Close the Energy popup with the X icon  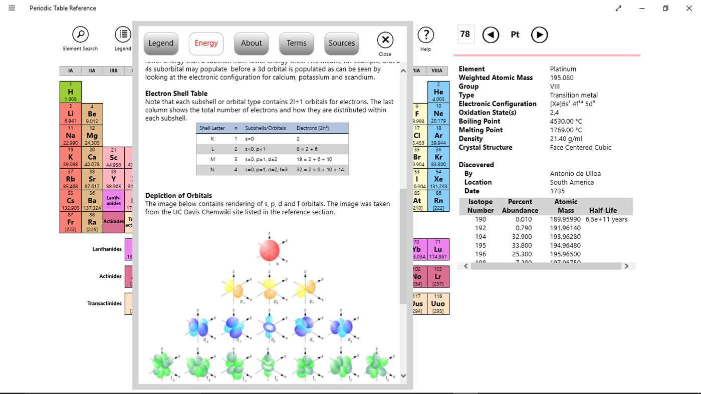click(385, 40)
